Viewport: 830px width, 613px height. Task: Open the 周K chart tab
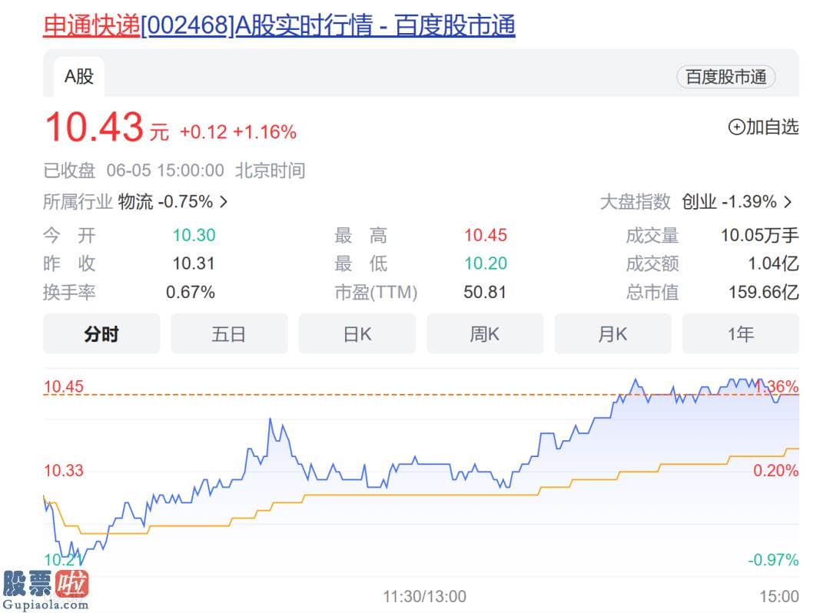click(485, 333)
